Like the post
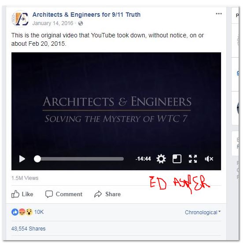This screenshot has height=249, width=251. click(22, 194)
